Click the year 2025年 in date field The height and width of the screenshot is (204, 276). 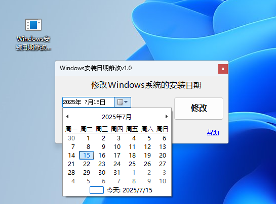click(x=72, y=102)
